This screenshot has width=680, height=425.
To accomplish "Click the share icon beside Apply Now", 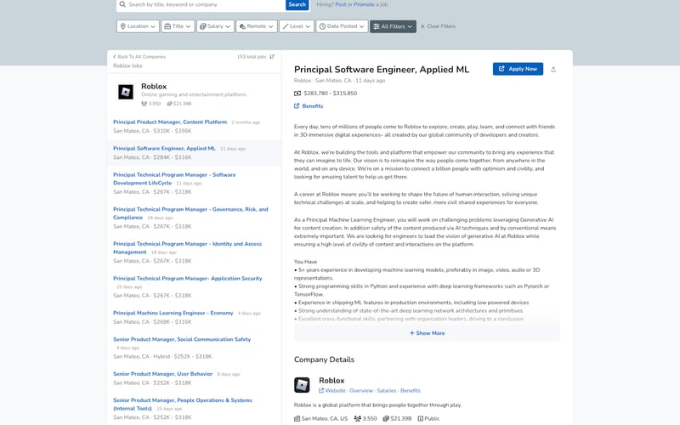I will click(553, 70).
